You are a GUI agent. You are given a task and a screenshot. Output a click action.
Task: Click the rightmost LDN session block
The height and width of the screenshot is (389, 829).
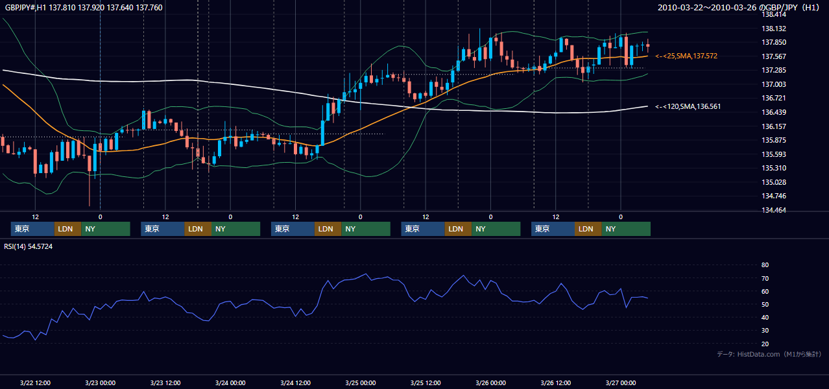click(x=588, y=229)
